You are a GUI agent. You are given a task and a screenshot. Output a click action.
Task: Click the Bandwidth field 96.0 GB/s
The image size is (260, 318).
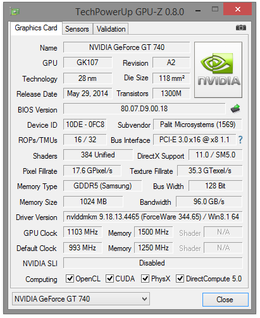pos(209,202)
